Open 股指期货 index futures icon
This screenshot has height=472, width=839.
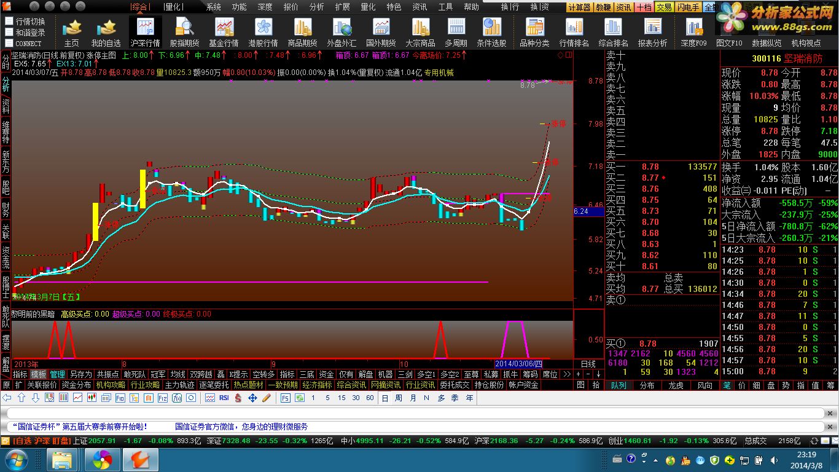184,33
